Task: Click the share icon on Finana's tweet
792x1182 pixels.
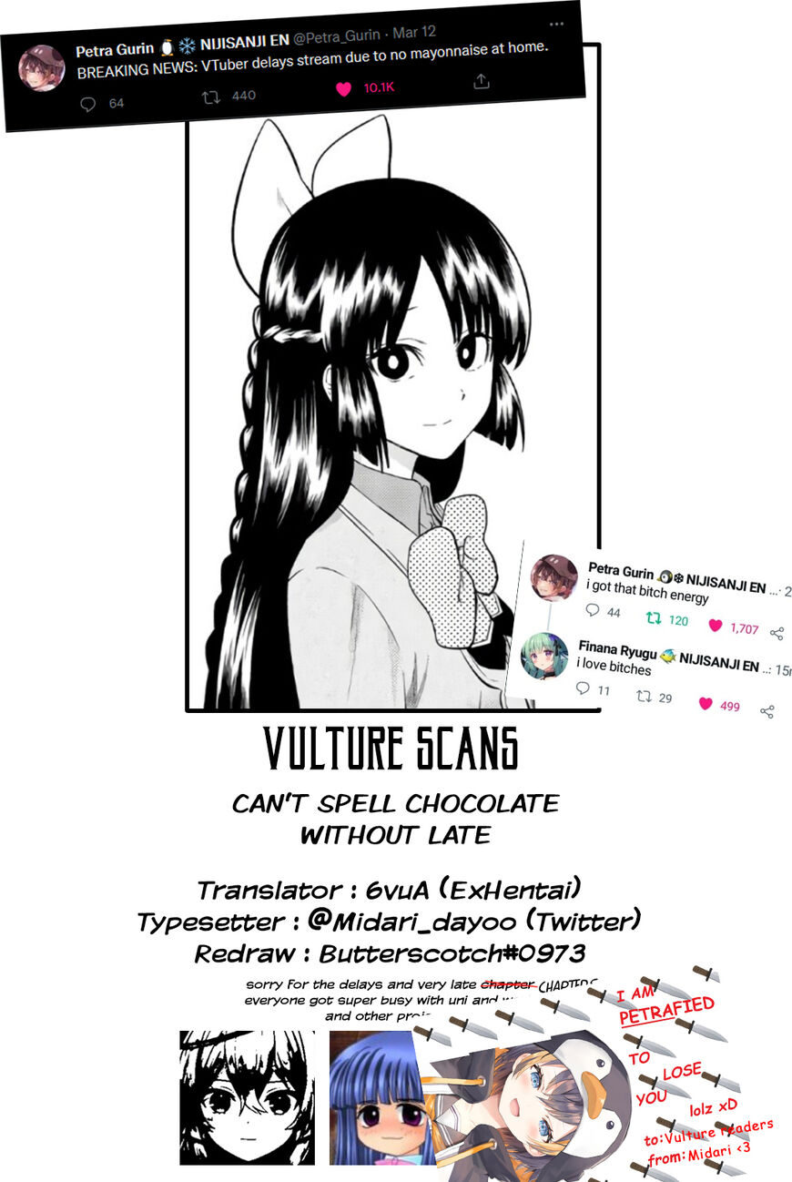Action: pyautogui.click(x=767, y=711)
